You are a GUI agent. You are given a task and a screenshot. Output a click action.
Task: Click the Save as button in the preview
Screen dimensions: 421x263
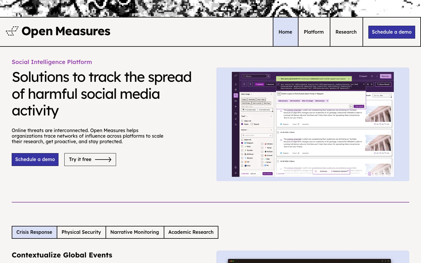click(x=386, y=76)
